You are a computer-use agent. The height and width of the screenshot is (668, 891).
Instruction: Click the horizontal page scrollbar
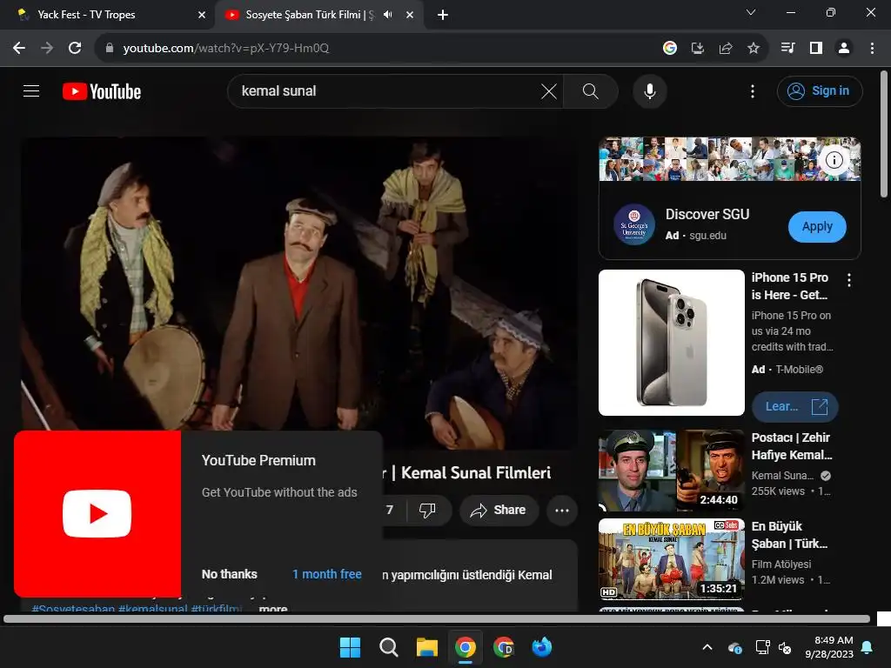point(437,618)
